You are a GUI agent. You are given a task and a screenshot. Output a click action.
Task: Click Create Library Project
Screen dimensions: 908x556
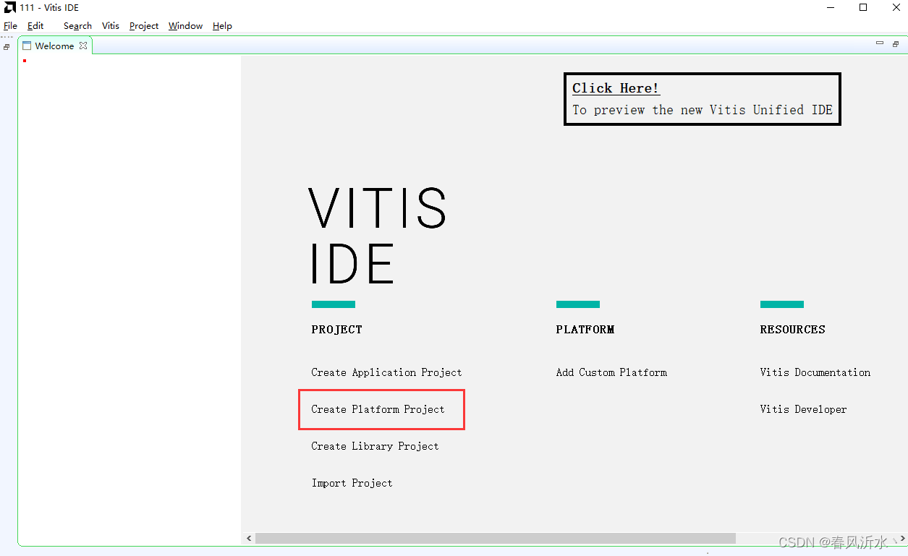coord(375,446)
